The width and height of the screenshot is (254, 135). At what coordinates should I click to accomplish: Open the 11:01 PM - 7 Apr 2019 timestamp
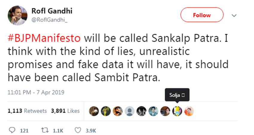(x=36, y=92)
